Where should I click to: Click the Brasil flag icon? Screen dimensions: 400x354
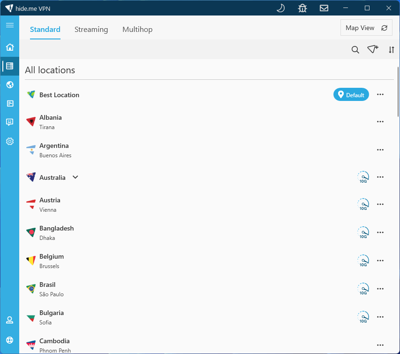[31, 289]
